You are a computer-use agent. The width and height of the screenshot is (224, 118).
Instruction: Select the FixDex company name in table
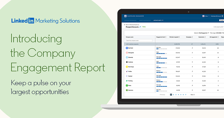[x=130, y=71]
